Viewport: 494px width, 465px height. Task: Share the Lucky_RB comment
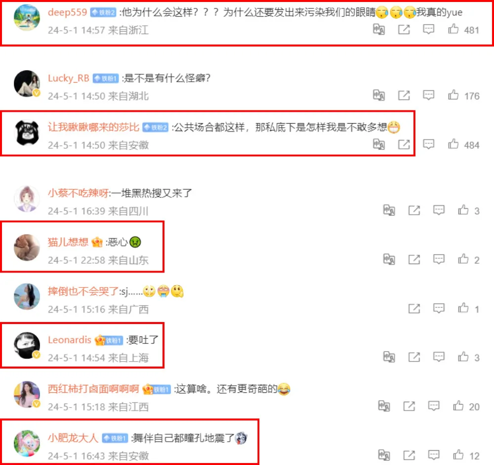[404, 95]
